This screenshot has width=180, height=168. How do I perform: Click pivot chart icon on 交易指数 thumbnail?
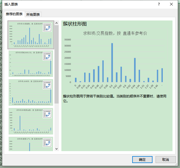47,27
